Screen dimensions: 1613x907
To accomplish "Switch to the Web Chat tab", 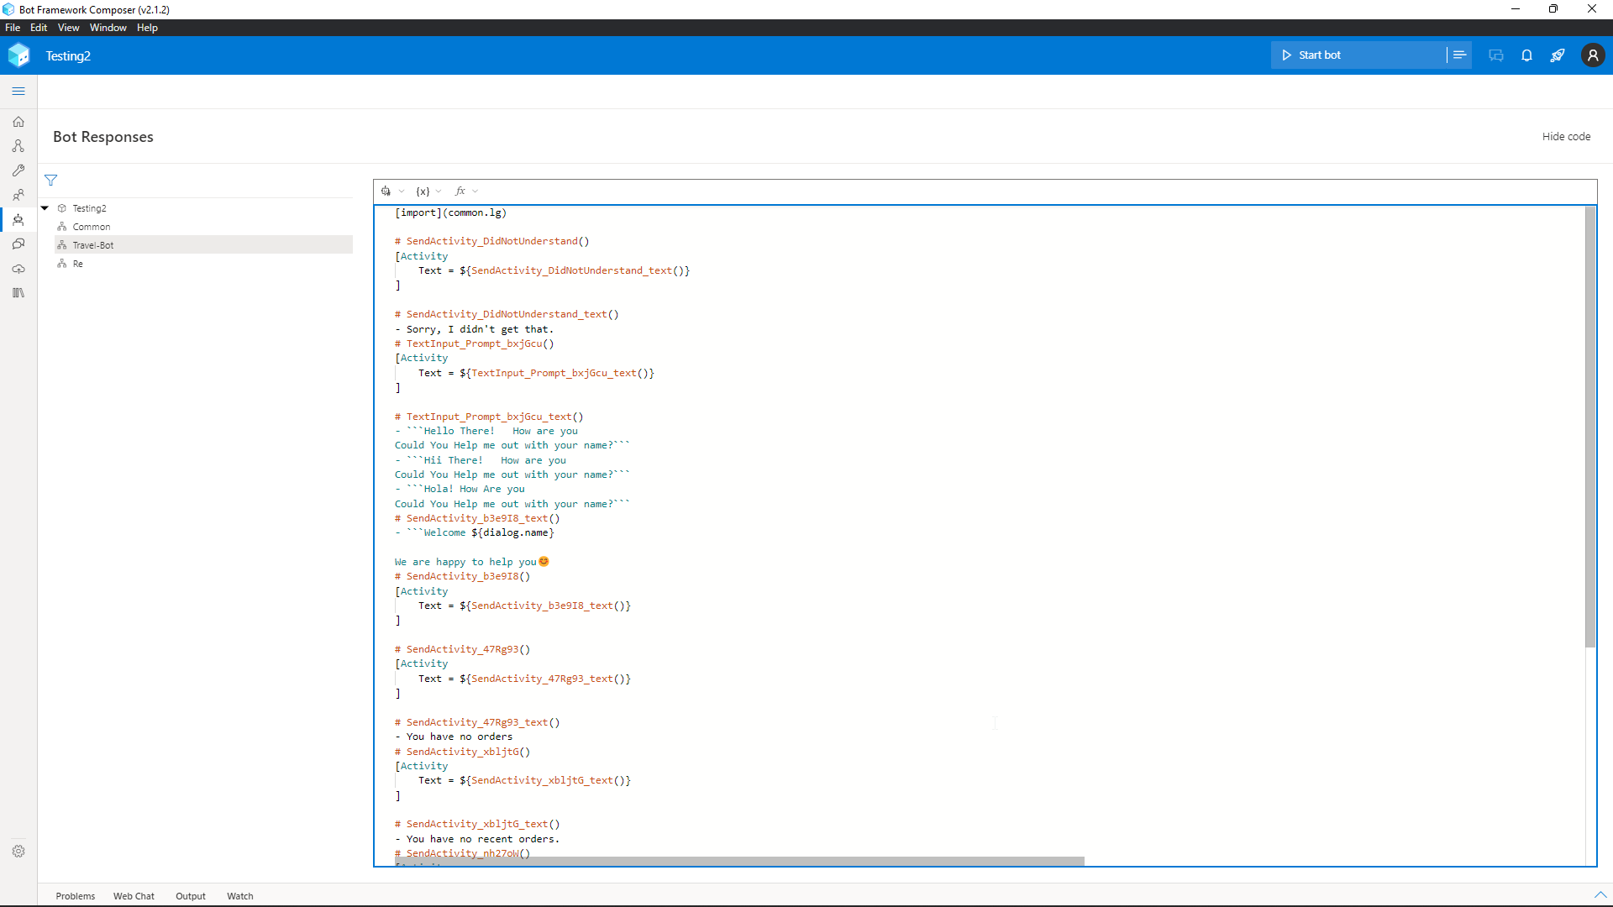I will (134, 896).
